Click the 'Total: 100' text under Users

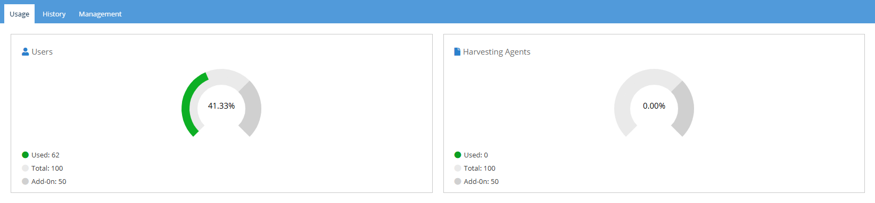[x=47, y=168]
